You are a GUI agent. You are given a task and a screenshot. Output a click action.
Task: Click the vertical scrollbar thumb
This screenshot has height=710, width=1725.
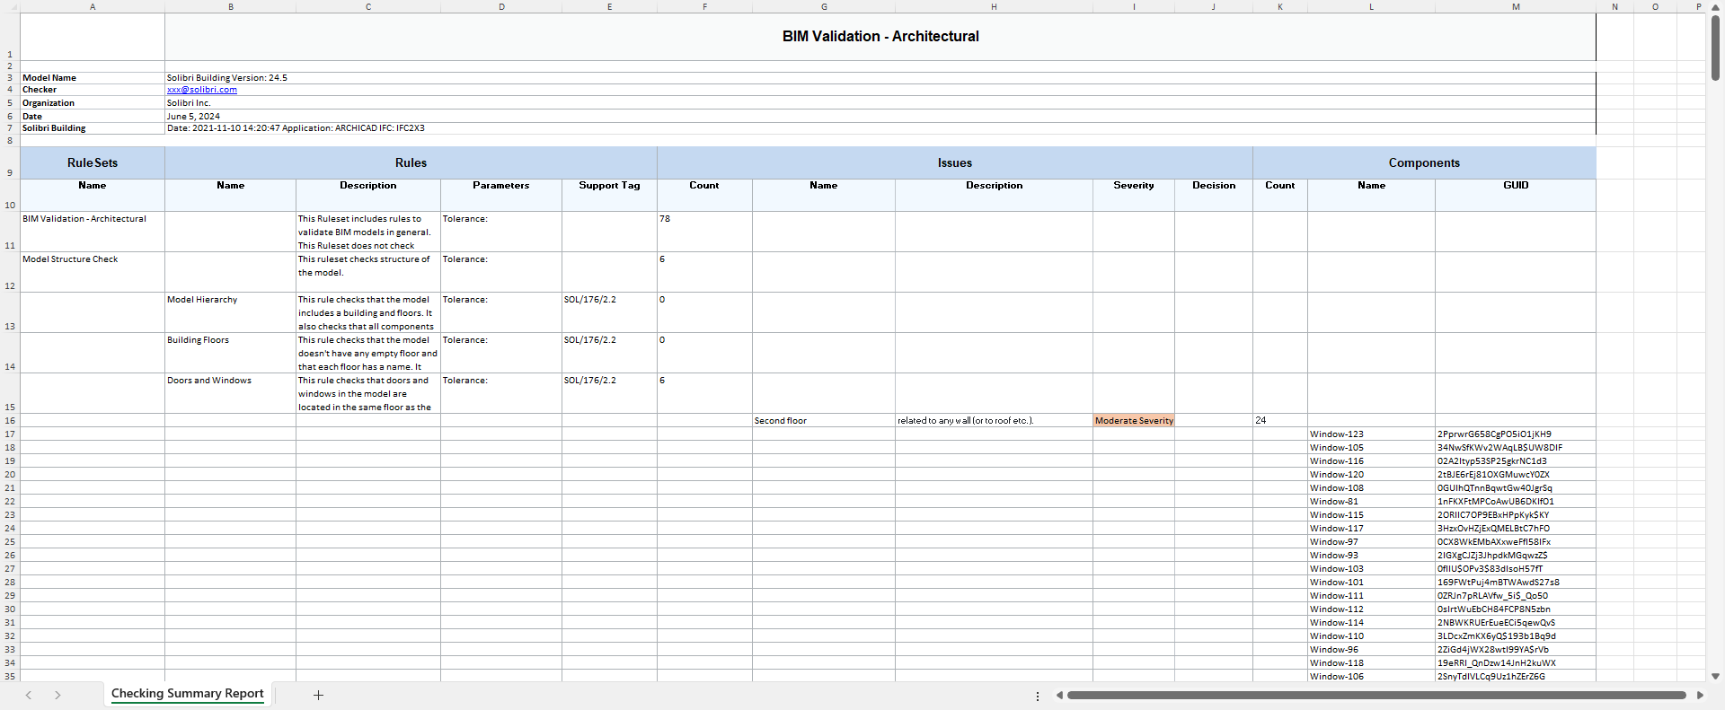1715,49
